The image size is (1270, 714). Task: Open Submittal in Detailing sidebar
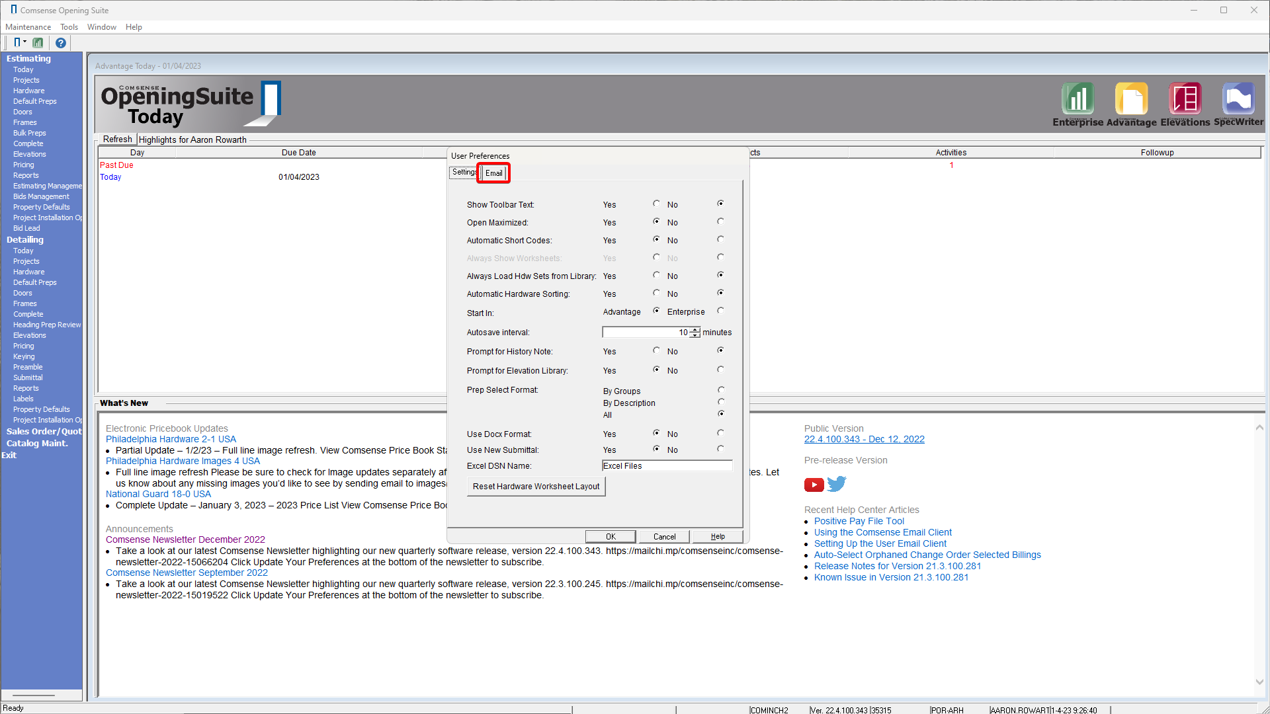pyautogui.click(x=28, y=377)
